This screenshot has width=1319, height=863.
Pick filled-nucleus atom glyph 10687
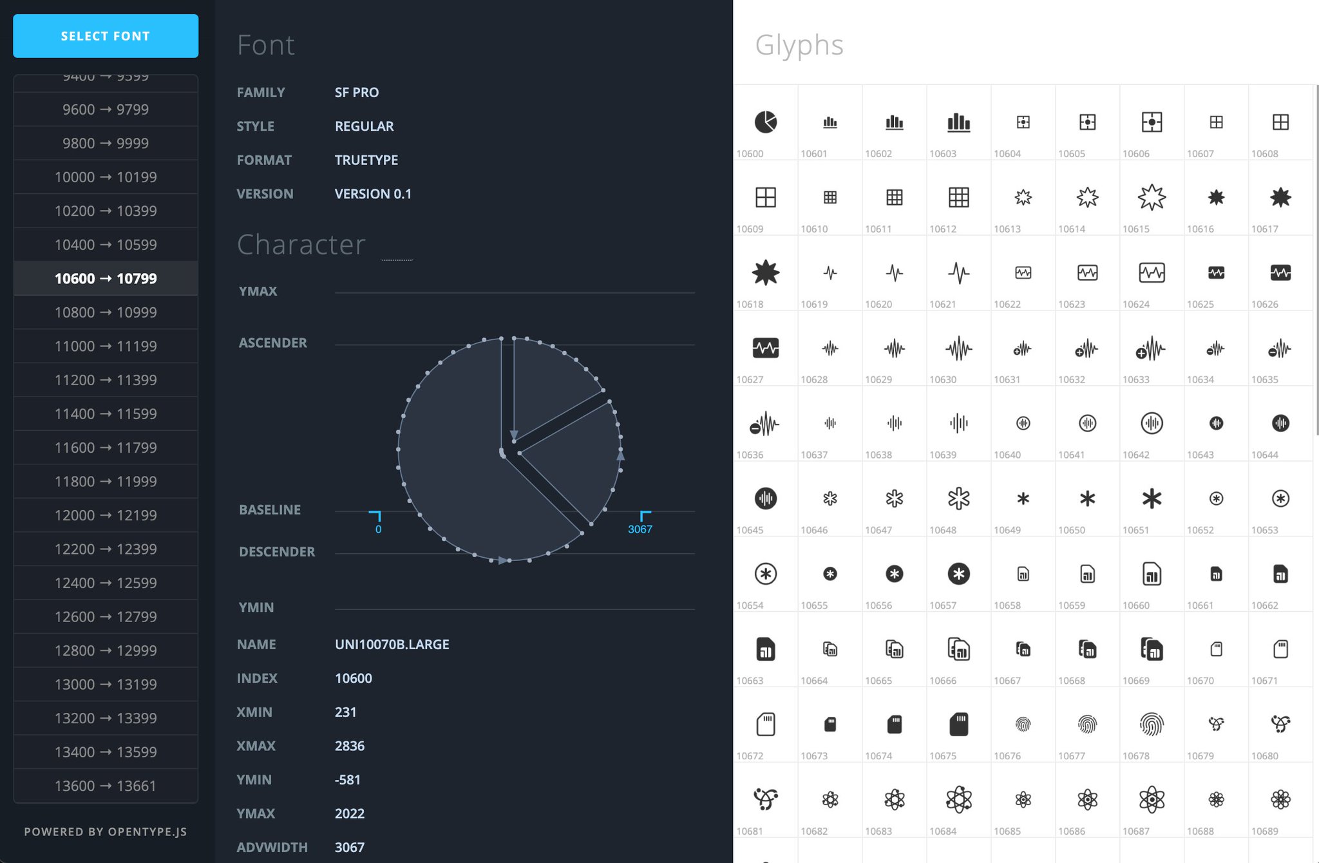coord(1152,801)
